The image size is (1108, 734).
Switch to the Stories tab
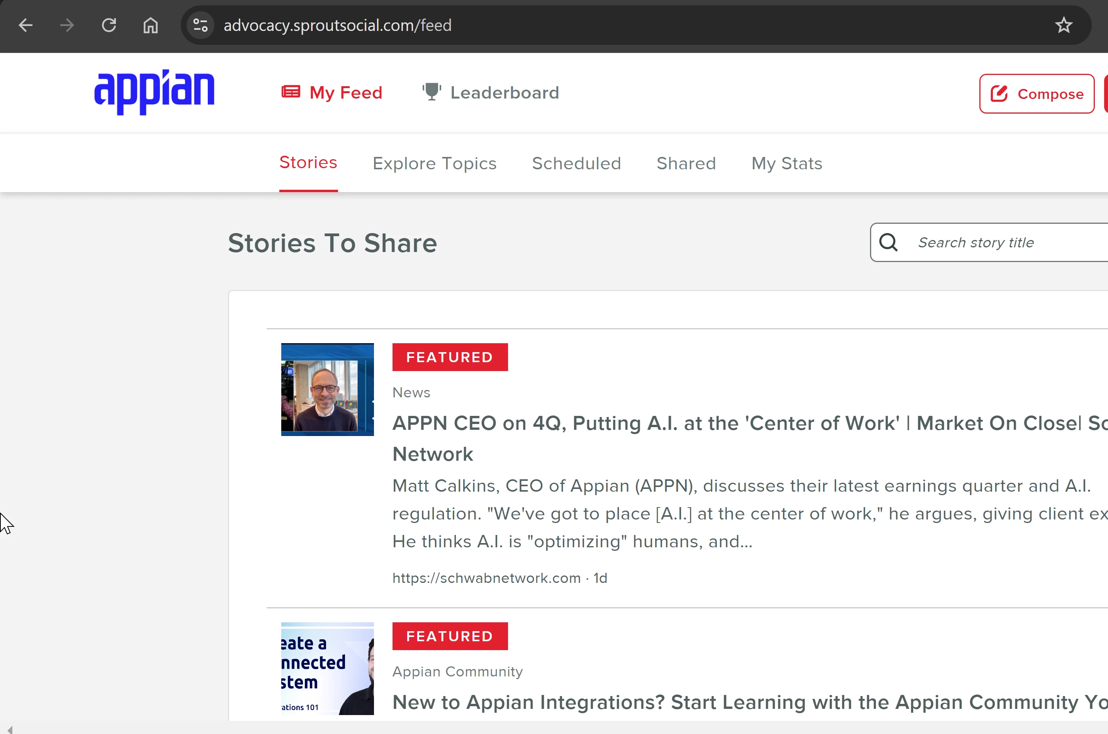click(x=308, y=163)
